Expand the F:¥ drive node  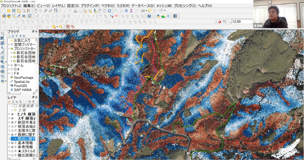9,73
